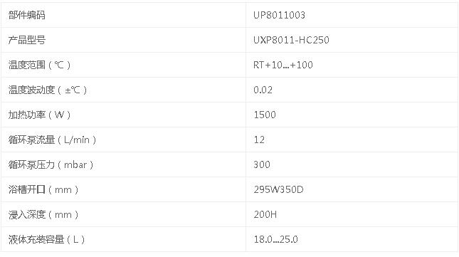Click the 液体充装容量（L）label
Viewport: 459px width, 257px height.
pos(46,239)
